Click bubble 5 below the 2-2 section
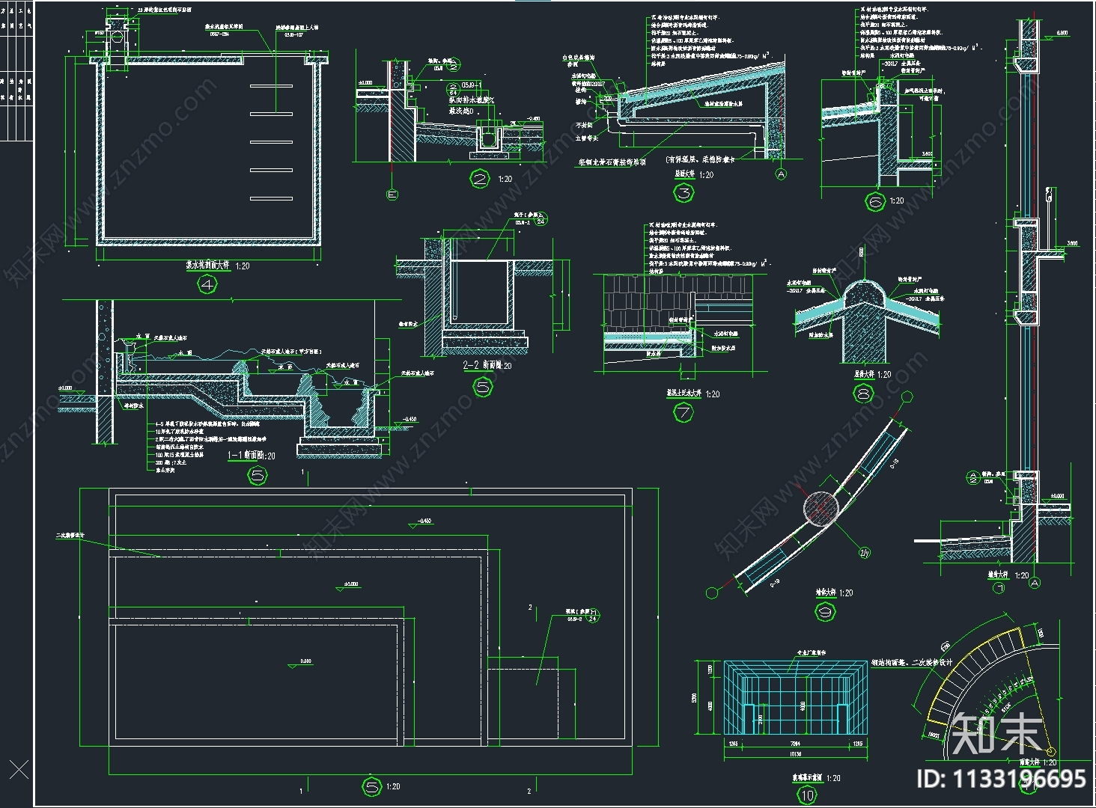1096x808 pixels. point(484,387)
